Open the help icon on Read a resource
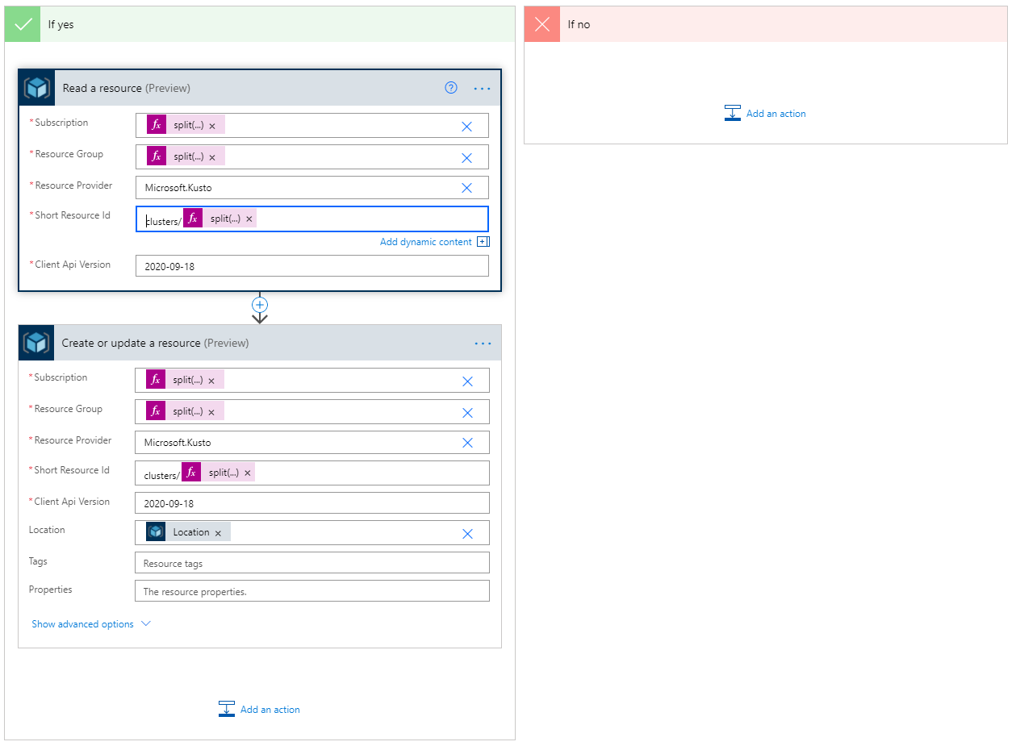Viewport: 1020px width, 750px height. point(450,88)
